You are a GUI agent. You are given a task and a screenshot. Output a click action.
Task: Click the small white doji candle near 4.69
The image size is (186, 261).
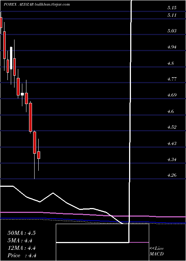22,94
